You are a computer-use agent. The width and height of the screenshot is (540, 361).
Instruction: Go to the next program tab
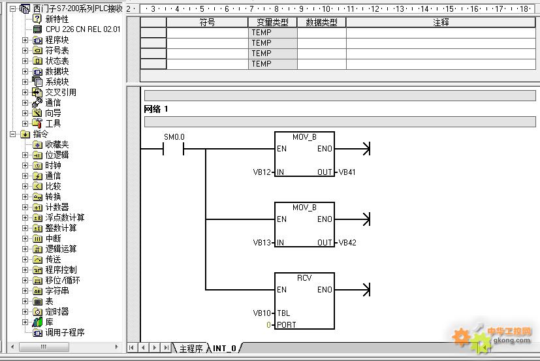155,347
